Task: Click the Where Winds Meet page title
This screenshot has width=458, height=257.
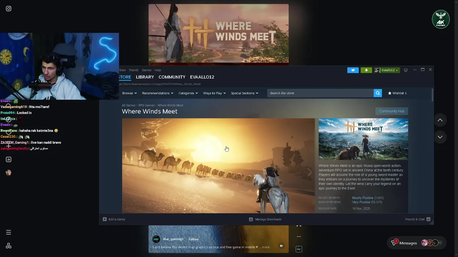Action: click(150, 111)
